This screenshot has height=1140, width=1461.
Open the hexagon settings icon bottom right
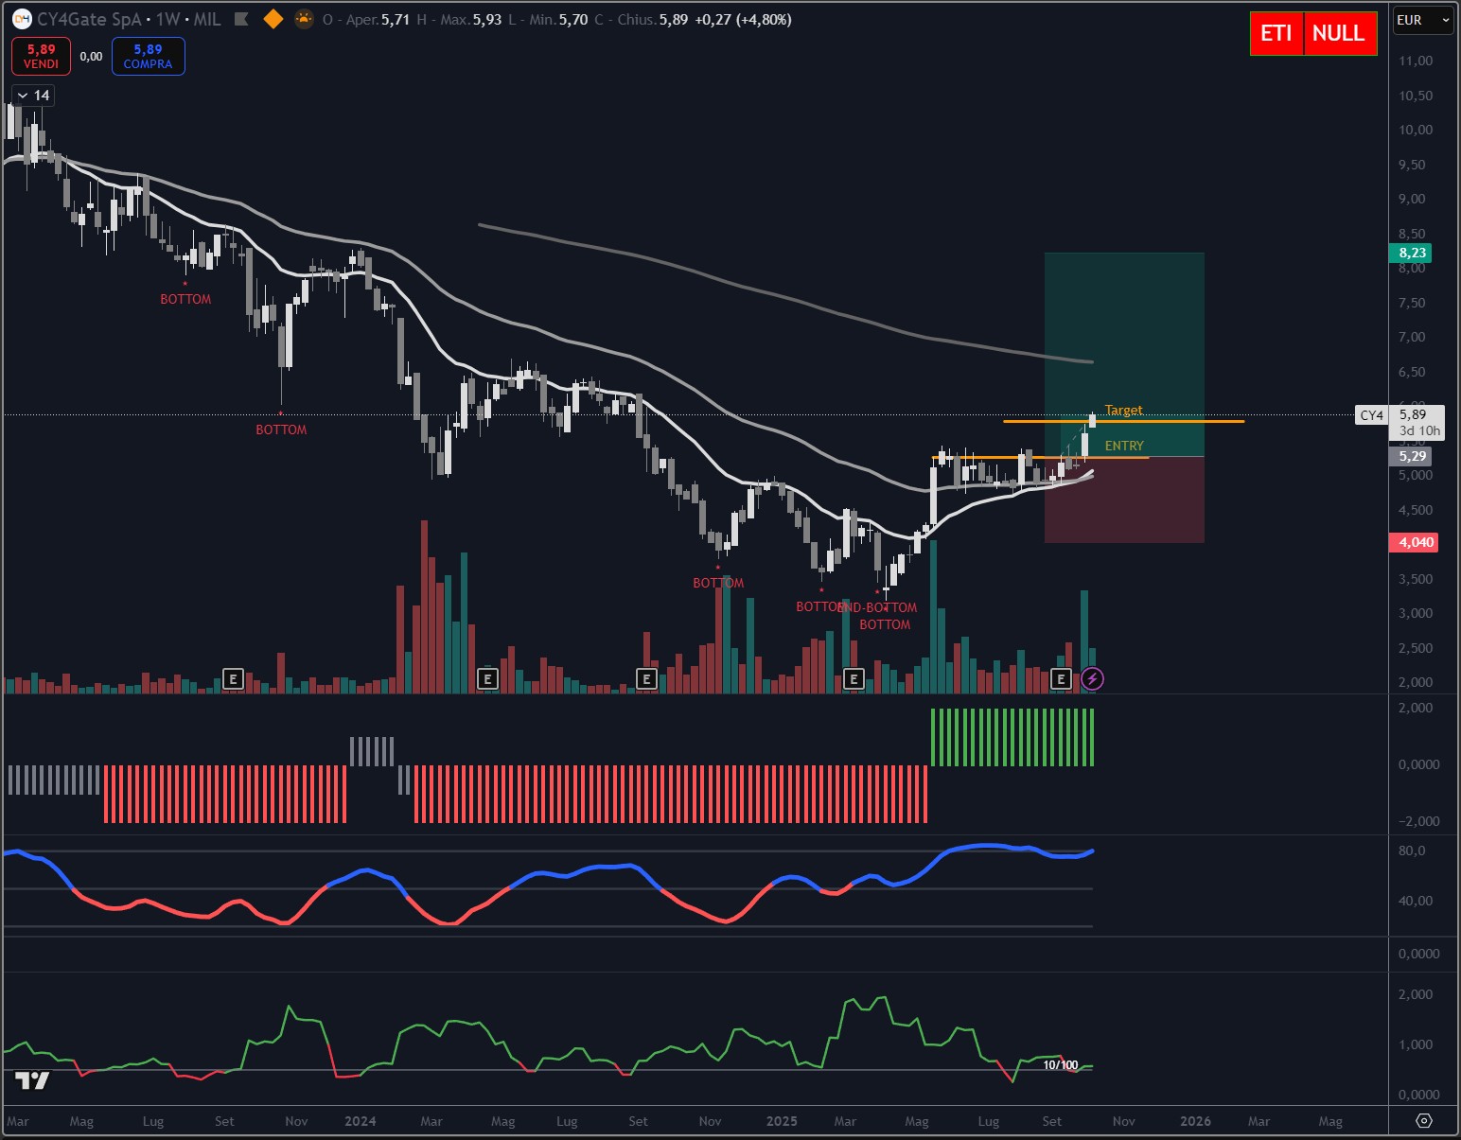tap(1423, 1121)
